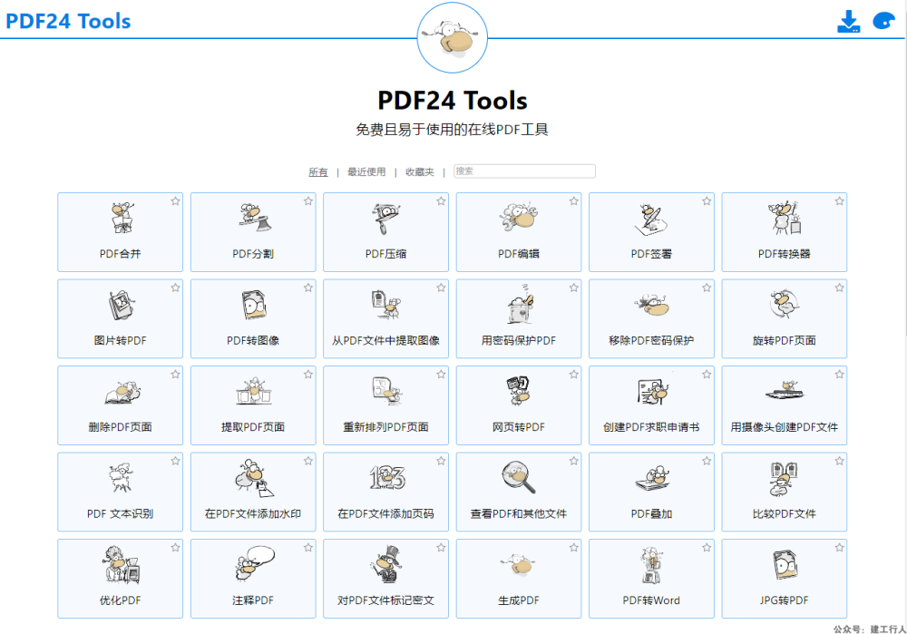907x634 pixels.
Task: Open the 在PDF文件添加水印 icon
Action: pos(254,478)
